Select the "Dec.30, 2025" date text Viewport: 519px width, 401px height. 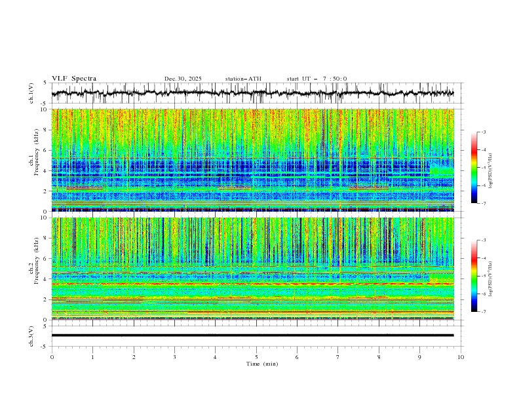(183, 79)
